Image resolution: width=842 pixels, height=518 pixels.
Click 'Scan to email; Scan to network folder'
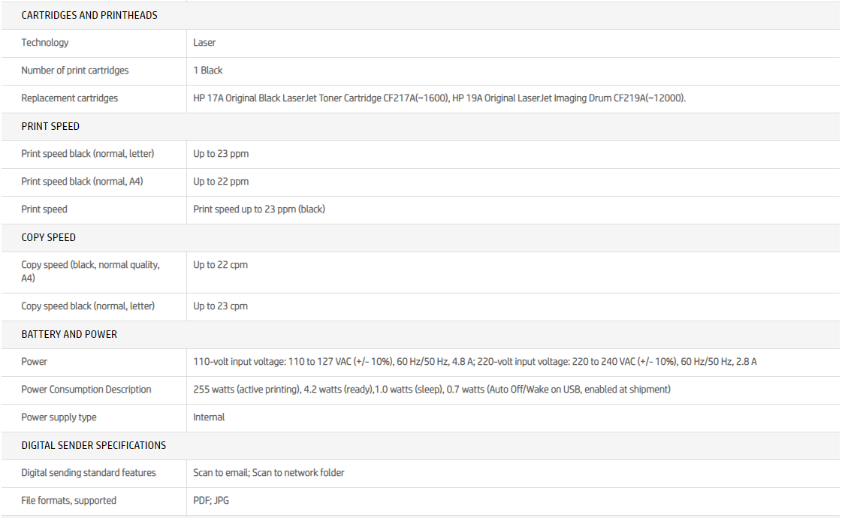(x=269, y=473)
